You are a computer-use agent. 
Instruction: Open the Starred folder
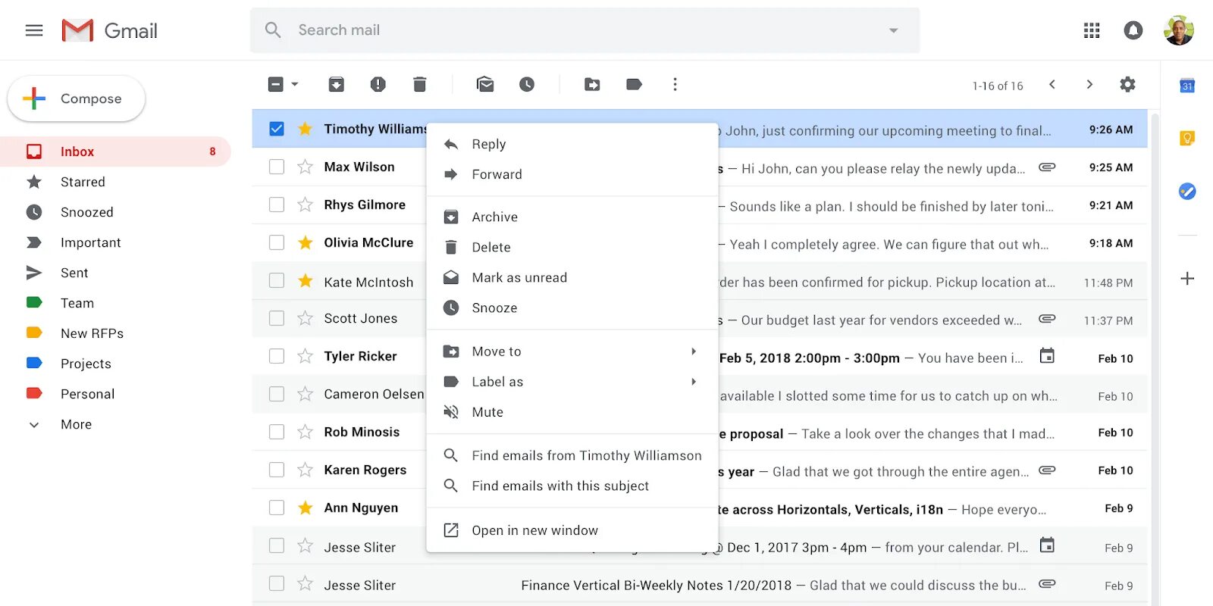click(x=115, y=182)
